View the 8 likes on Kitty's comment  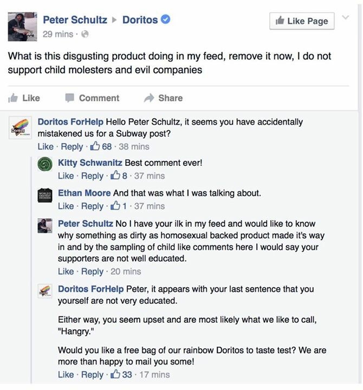119,175
